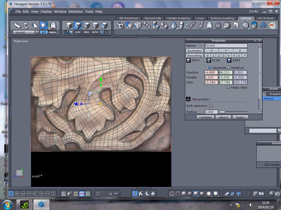Open the World coordinate dropdown
Image resolution: width=281 pixels, height=210 pixels.
pyautogui.click(x=25, y=32)
